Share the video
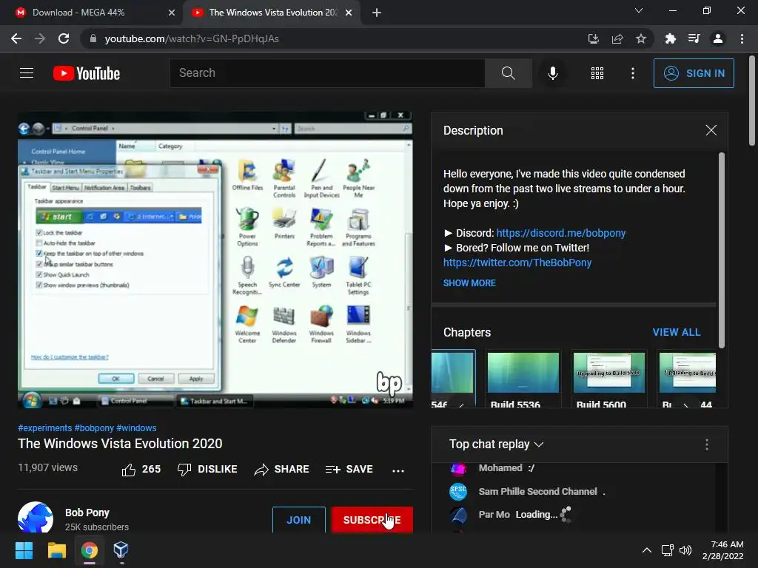 [282, 469]
